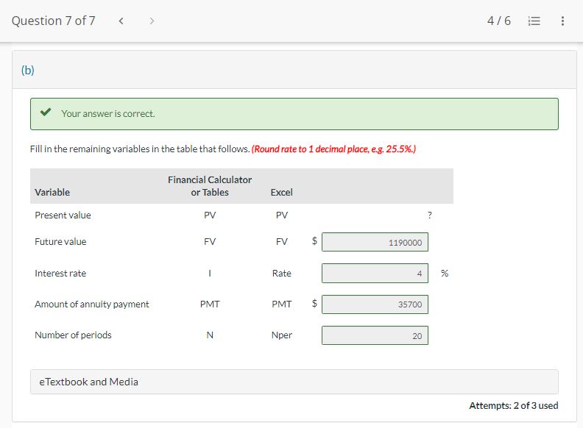Viewport: 583px width, 428px height.
Task: Open the three-dot more options menu
Action: click(562, 21)
